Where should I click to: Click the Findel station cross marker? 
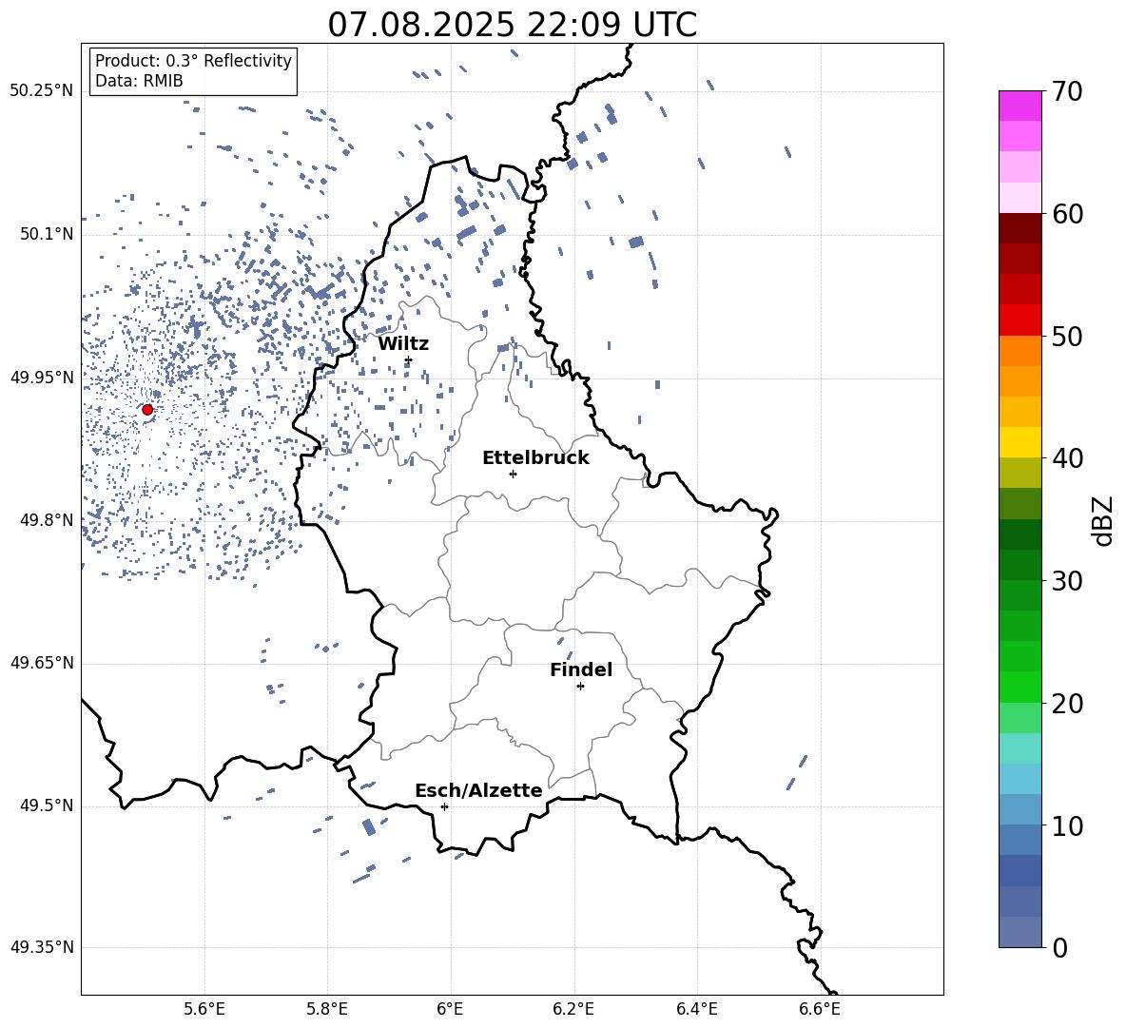pos(580,687)
